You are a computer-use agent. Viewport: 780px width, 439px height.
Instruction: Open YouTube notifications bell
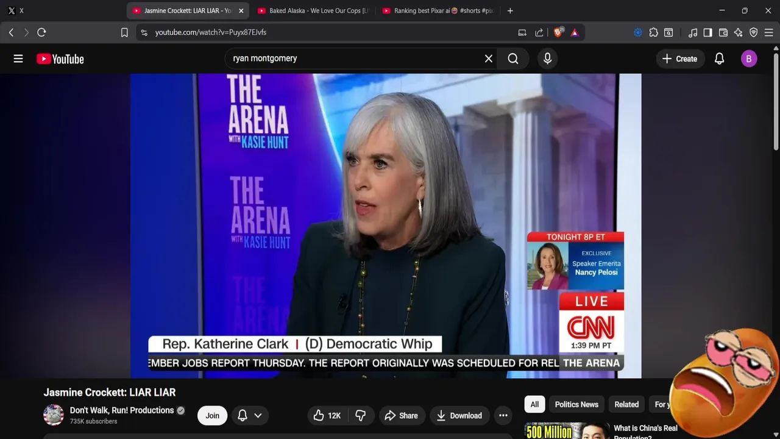coord(720,59)
